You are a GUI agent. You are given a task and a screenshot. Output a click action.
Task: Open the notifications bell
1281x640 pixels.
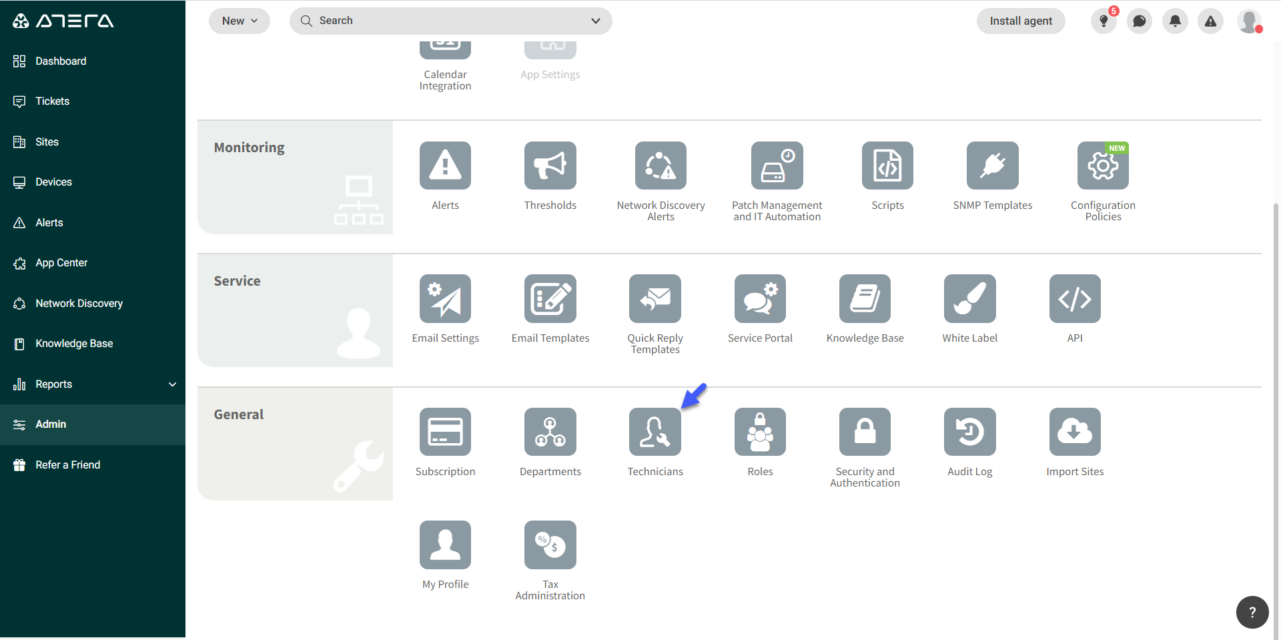(1175, 21)
